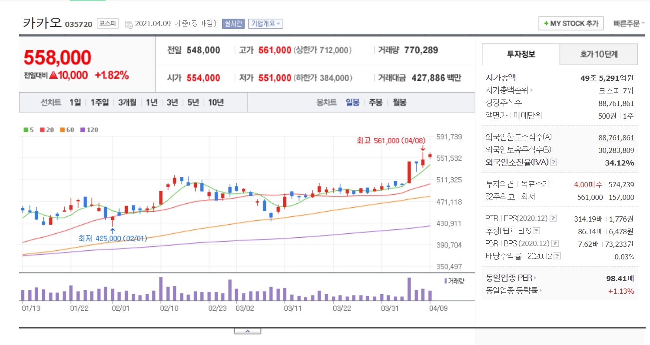650x345 pixels.
Task: Open the 기업개요 dropdown
Action: pos(265,23)
